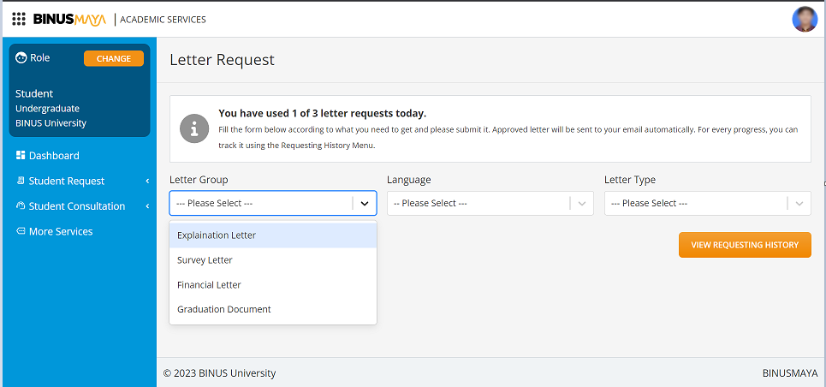
Task: Click the Role face icon
Action: tap(21, 58)
